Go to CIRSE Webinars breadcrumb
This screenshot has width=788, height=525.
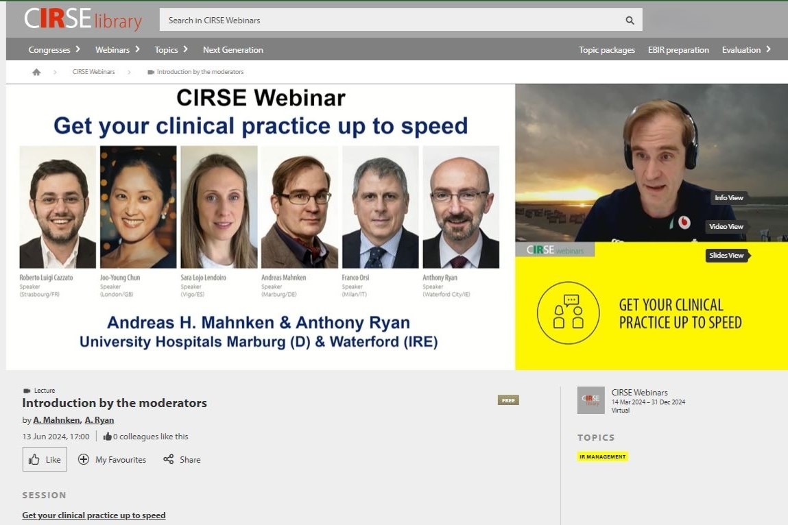pyautogui.click(x=93, y=72)
